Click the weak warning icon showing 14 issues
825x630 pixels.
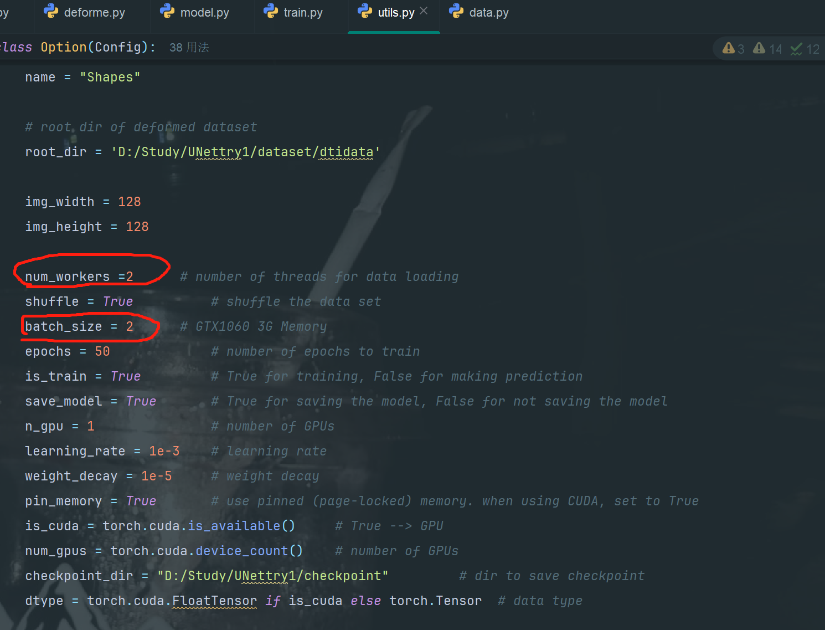coord(759,48)
